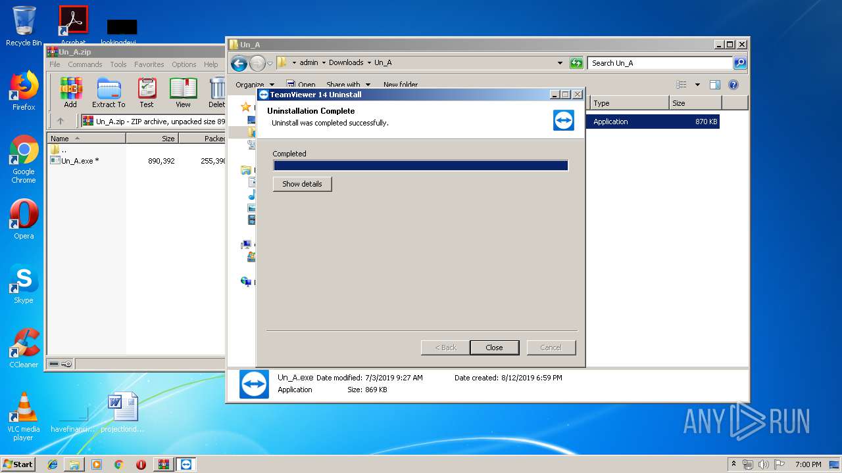842x473 pixels.
Task: Sort by the Type column in Explorer
Action: (x=630, y=103)
